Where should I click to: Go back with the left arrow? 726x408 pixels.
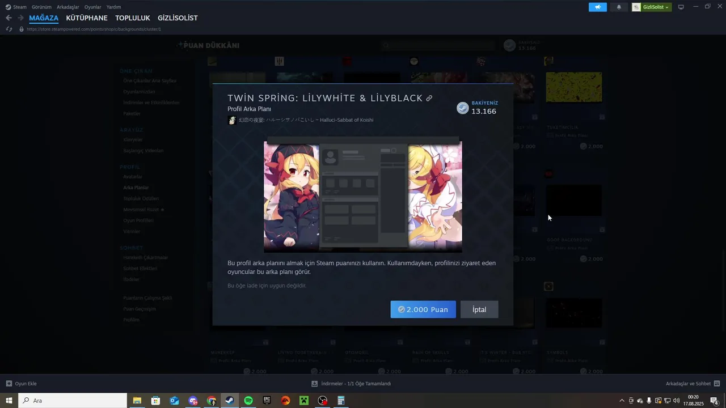click(x=9, y=18)
